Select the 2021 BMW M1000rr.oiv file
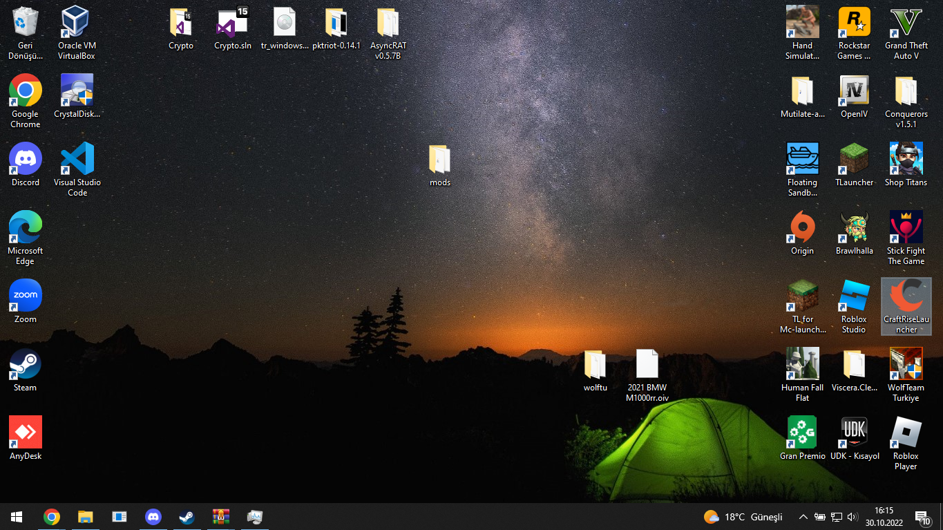943x530 pixels. click(x=647, y=375)
